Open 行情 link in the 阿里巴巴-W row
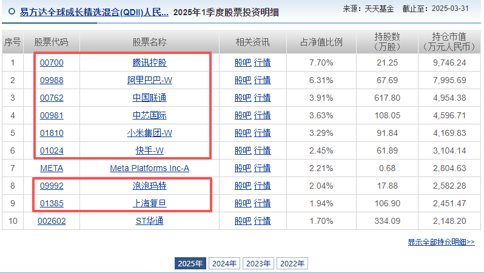This screenshot has height=273, width=484. click(263, 80)
